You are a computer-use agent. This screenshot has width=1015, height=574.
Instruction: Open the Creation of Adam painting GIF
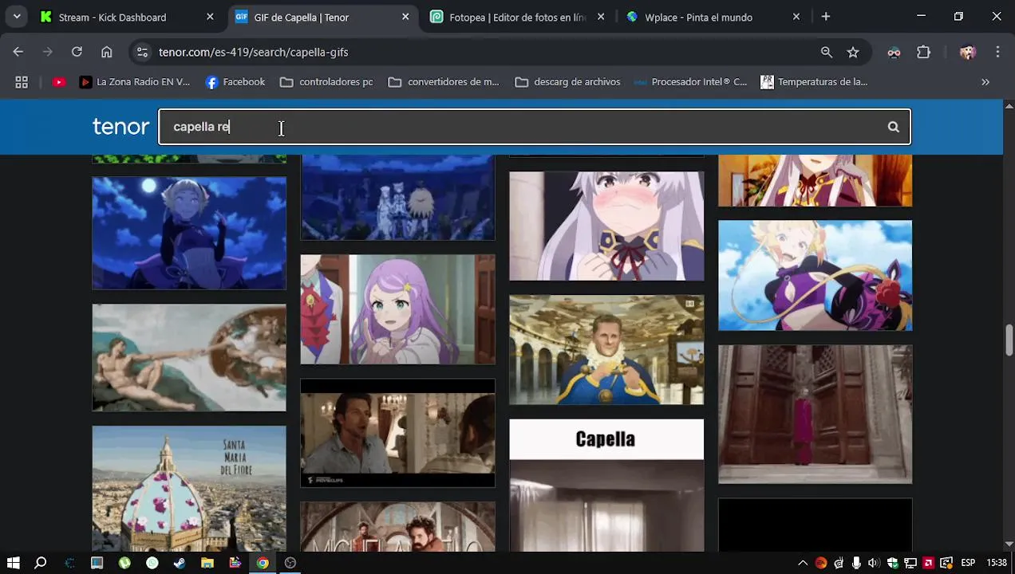189,358
